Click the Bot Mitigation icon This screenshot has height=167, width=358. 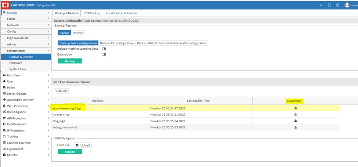(x=4, y=112)
